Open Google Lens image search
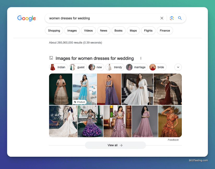 tap(172, 18)
